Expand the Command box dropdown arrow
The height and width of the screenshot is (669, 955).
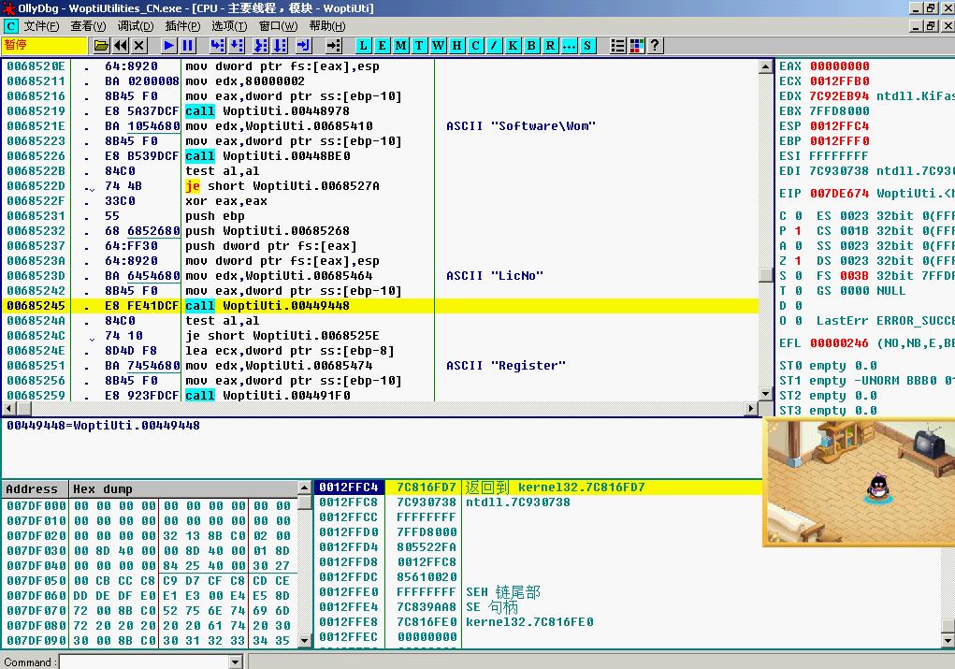(236, 662)
